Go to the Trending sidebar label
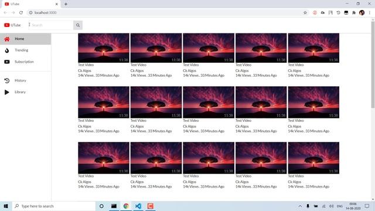This screenshot has height=211, width=375. tap(22, 50)
